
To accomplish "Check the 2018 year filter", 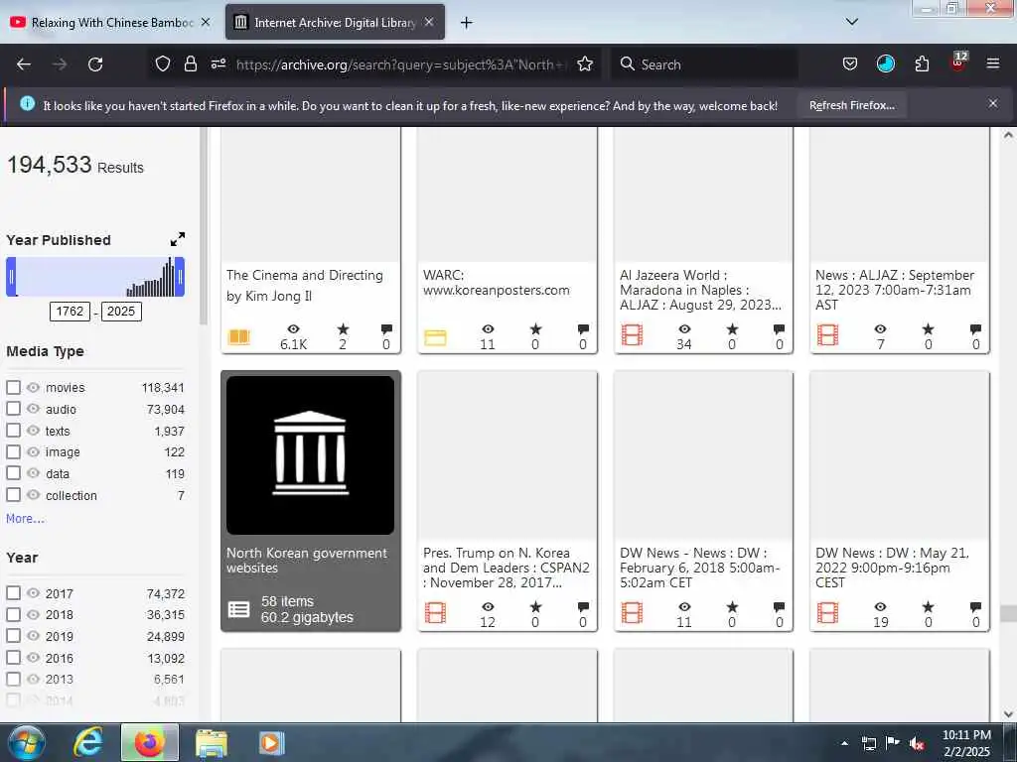I will 13,614.
